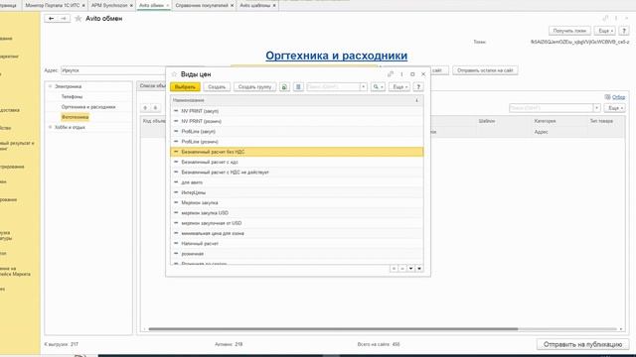Select Телефоны in the category tree
The image size is (636, 357).
(72, 97)
